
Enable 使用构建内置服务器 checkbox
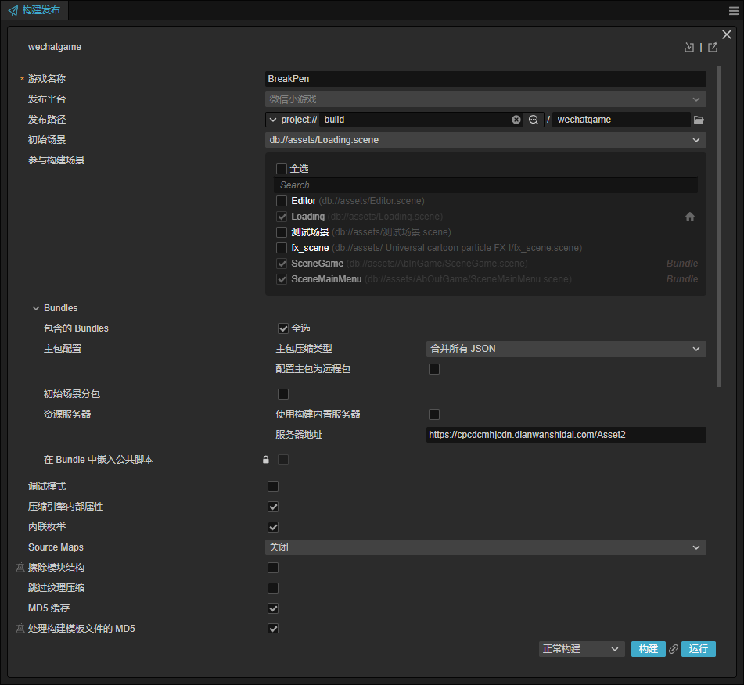(433, 414)
